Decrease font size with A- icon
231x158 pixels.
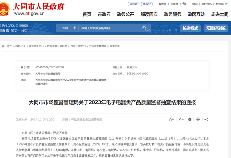click(x=181, y=119)
